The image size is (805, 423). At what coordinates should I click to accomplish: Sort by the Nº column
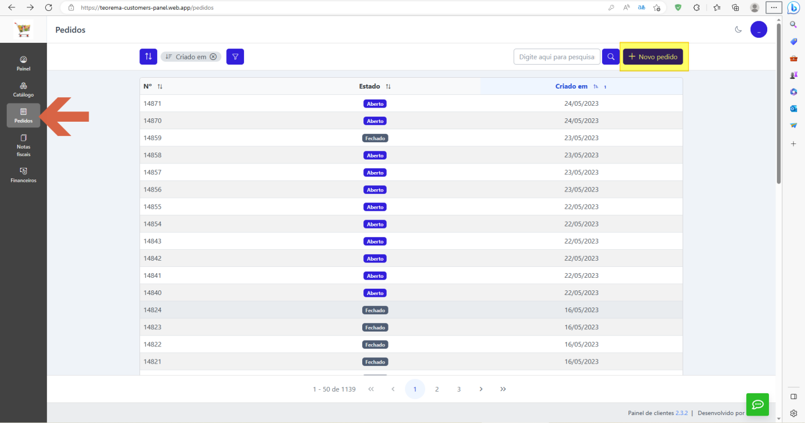point(153,86)
